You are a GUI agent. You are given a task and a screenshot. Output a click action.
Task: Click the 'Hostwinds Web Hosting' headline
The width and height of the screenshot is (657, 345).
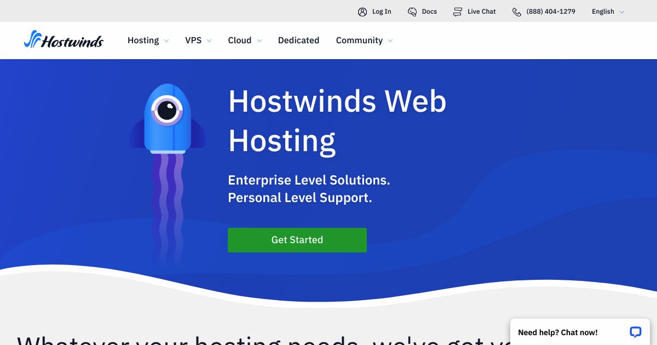(x=337, y=120)
